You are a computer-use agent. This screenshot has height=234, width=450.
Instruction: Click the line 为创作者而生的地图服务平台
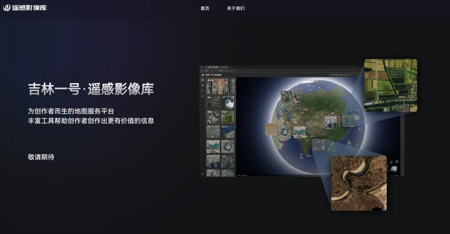(x=71, y=111)
